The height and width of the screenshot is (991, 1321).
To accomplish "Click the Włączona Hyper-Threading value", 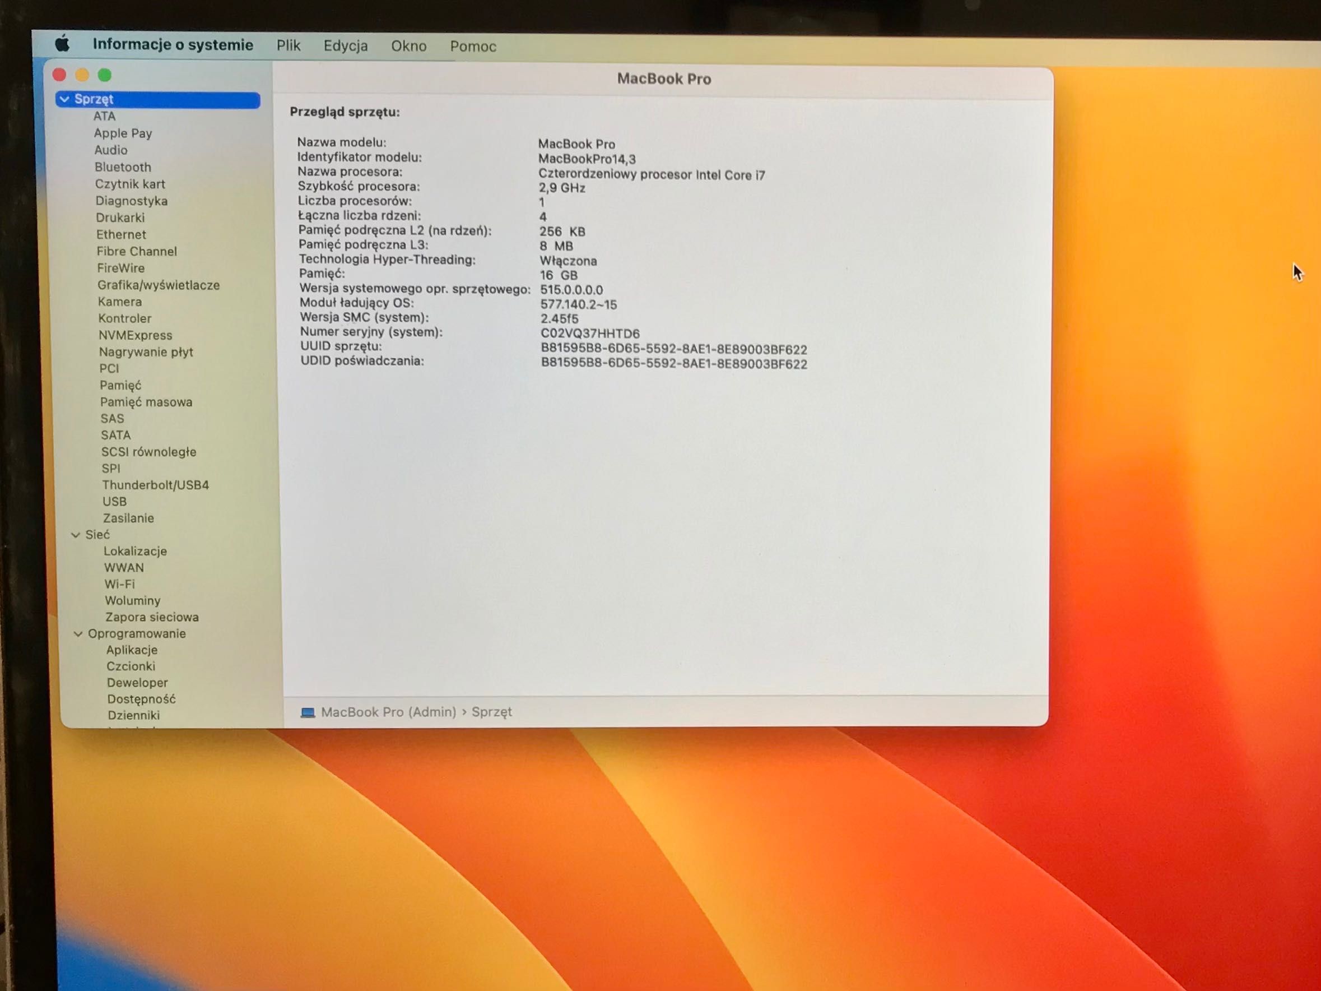I will (569, 261).
